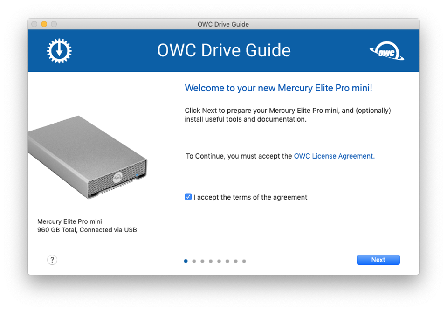The image size is (447, 311).
Task: Click the sixth page indicator dot
Action: [227, 261]
